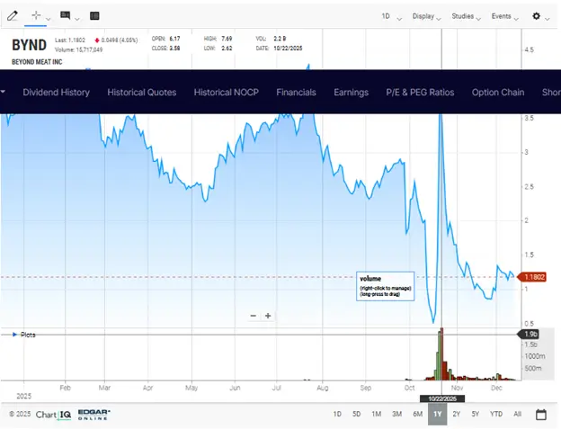Expand the Plots legend triangle
The width and height of the screenshot is (561, 429).
pos(14,335)
